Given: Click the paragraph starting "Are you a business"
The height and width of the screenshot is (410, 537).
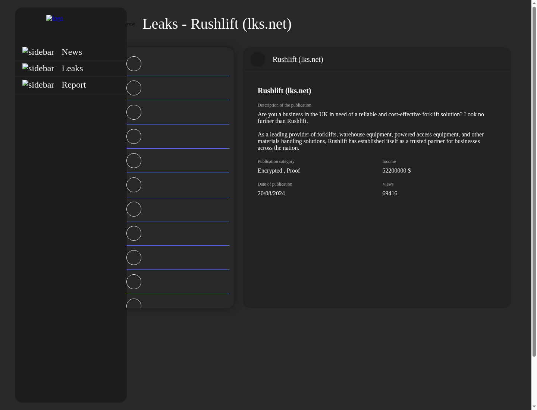Looking at the screenshot, I should (371, 118).
